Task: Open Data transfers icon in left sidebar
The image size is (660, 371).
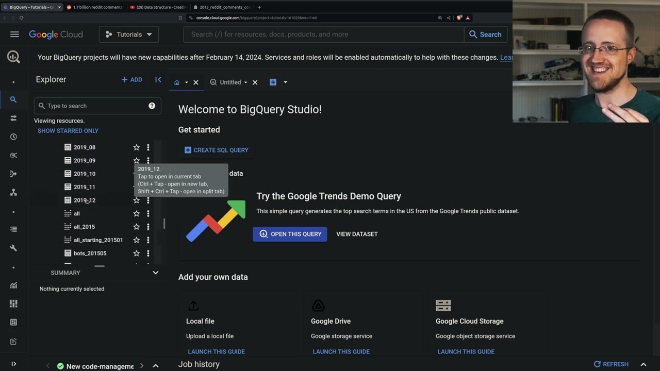Action: (13, 118)
